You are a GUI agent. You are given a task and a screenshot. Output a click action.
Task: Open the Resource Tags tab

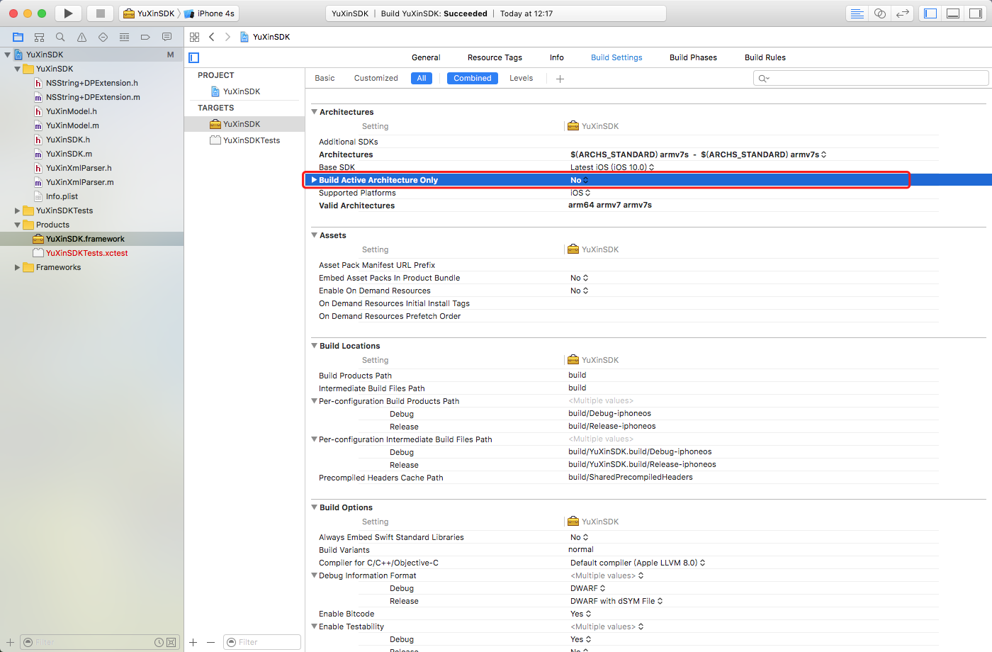[495, 57]
